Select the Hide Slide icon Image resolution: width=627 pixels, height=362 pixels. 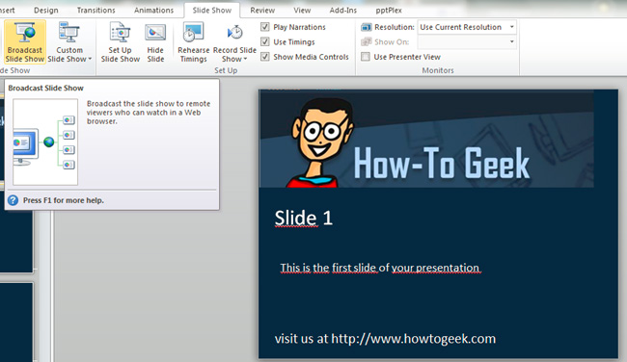155,33
